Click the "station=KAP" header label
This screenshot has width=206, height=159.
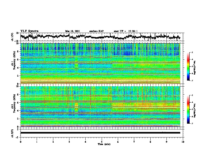[96, 31]
